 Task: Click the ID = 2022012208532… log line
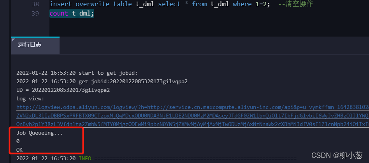63,90
